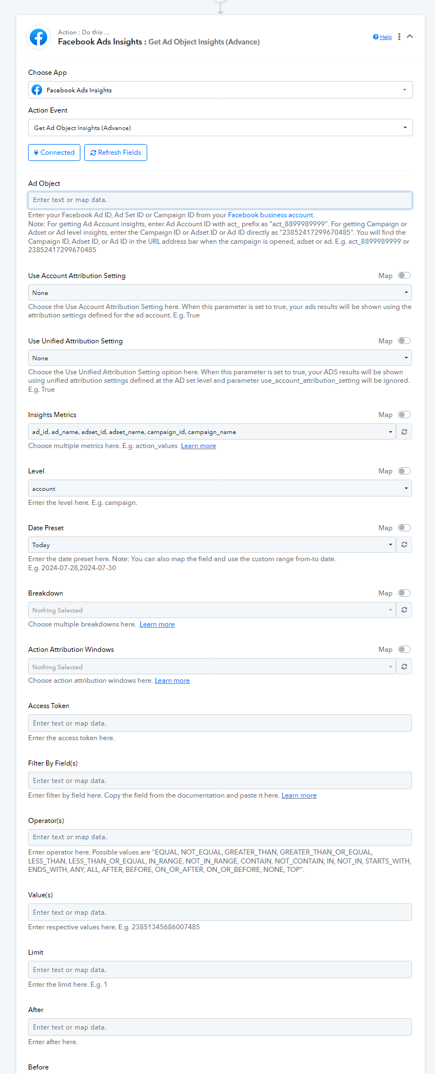Toggle Map for Use Unified Attribution Setting
The image size is (435, 1074).
pyautogui.click(x=404, y=341)
